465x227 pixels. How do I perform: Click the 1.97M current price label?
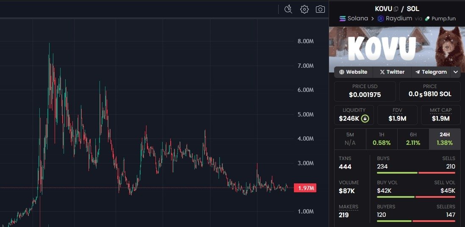305,188
